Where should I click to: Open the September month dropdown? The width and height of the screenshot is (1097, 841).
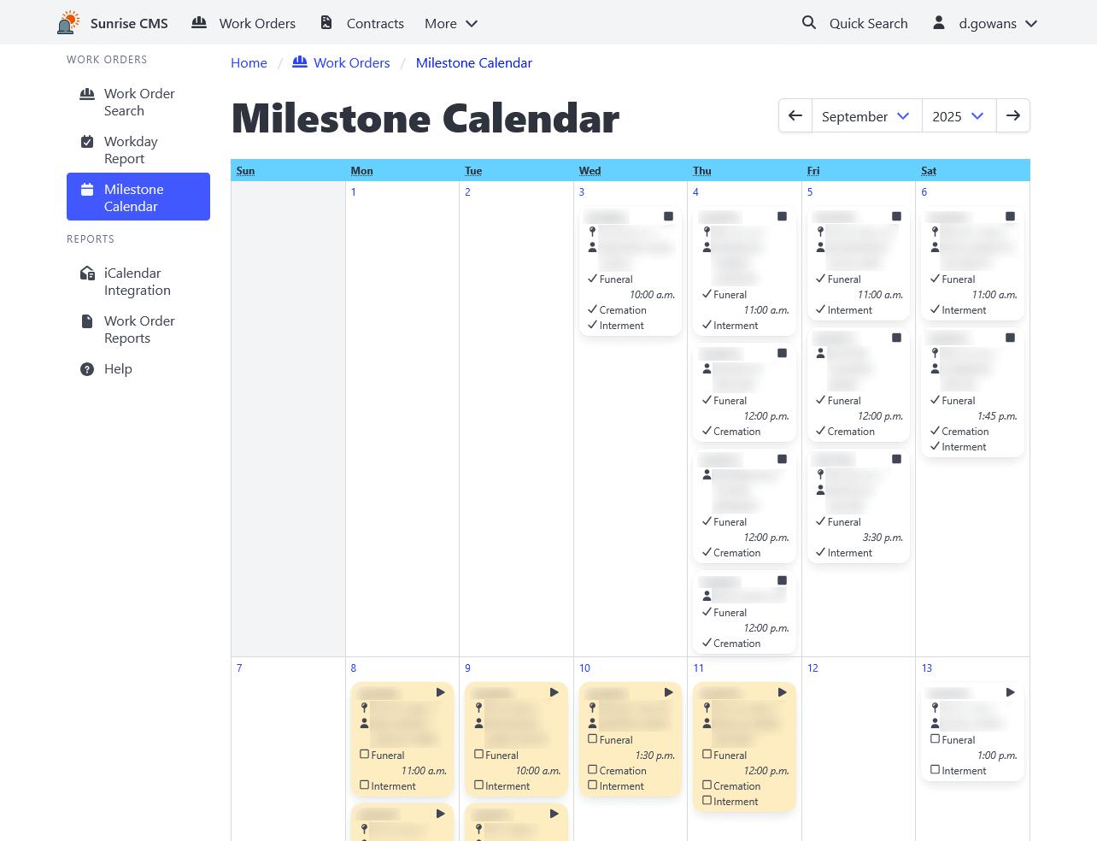tap(866, 115)
